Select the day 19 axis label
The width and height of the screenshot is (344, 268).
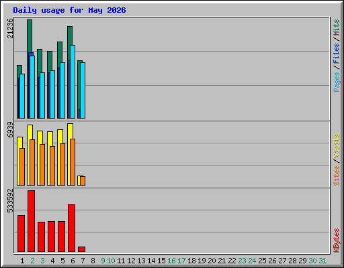(x=202, y=261)
